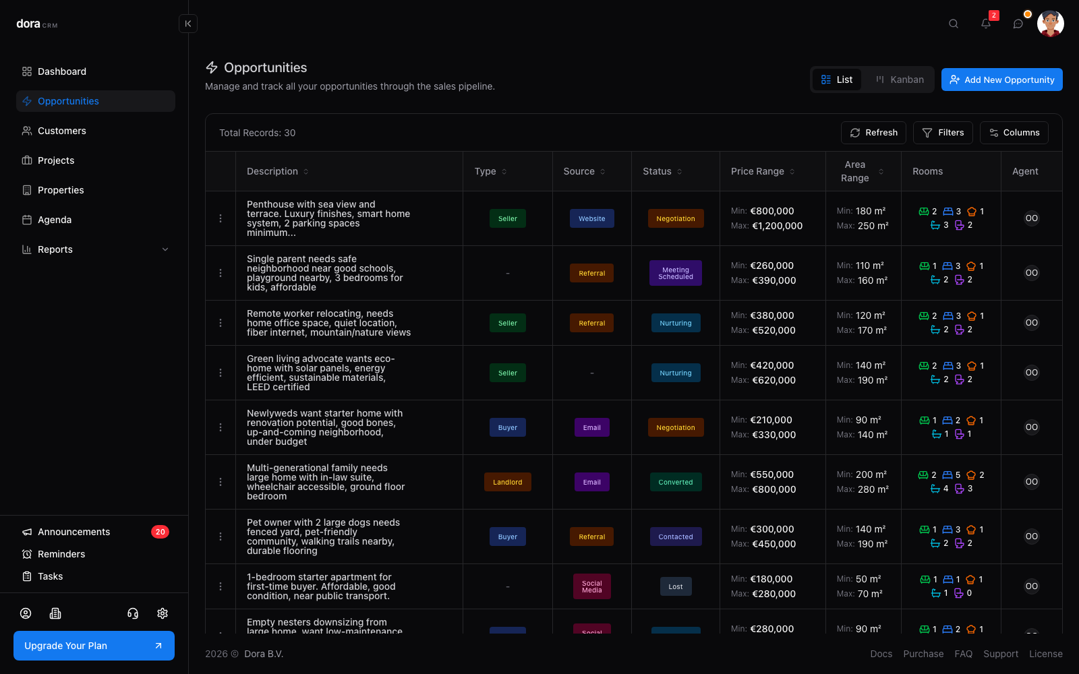Open row actions for 1-bedroom starter apartment
This screenshot has height=674, width=1079.
221,586
